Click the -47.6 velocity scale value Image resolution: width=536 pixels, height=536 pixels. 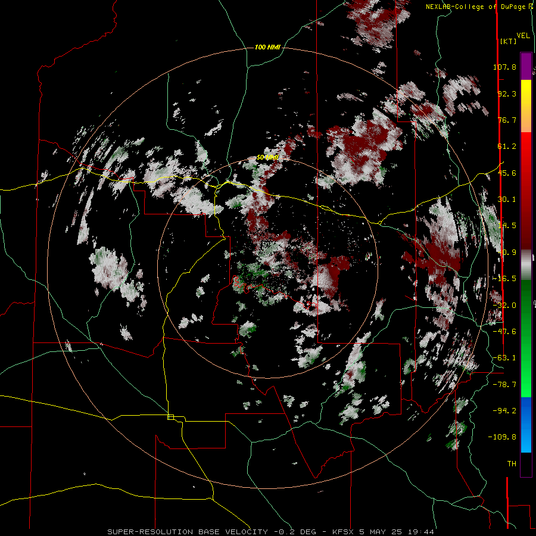pos(504,332)
